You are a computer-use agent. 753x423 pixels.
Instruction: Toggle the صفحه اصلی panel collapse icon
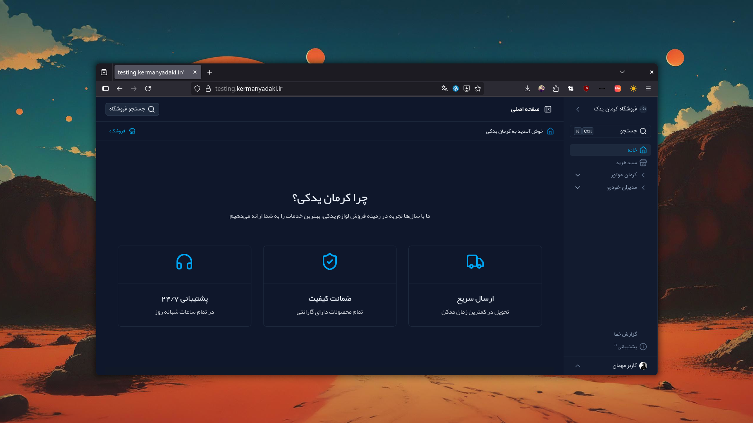[x=548, y=109]
